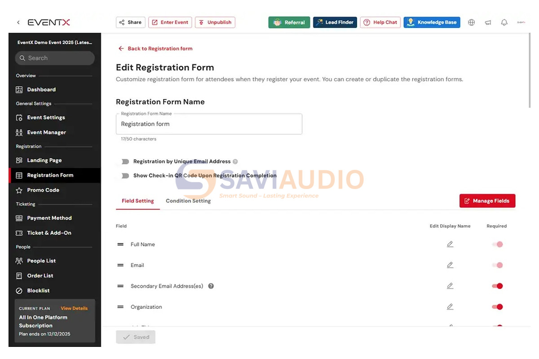Toggle Show Check-in QR Code Upon Registration
The height and width of the screenshot is (359, 539).
[x=124, y=175]
